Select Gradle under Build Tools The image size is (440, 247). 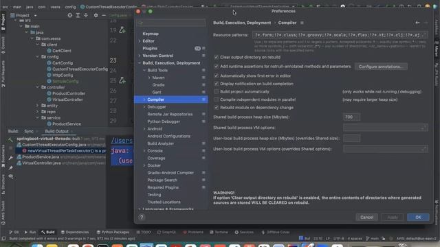158,85
